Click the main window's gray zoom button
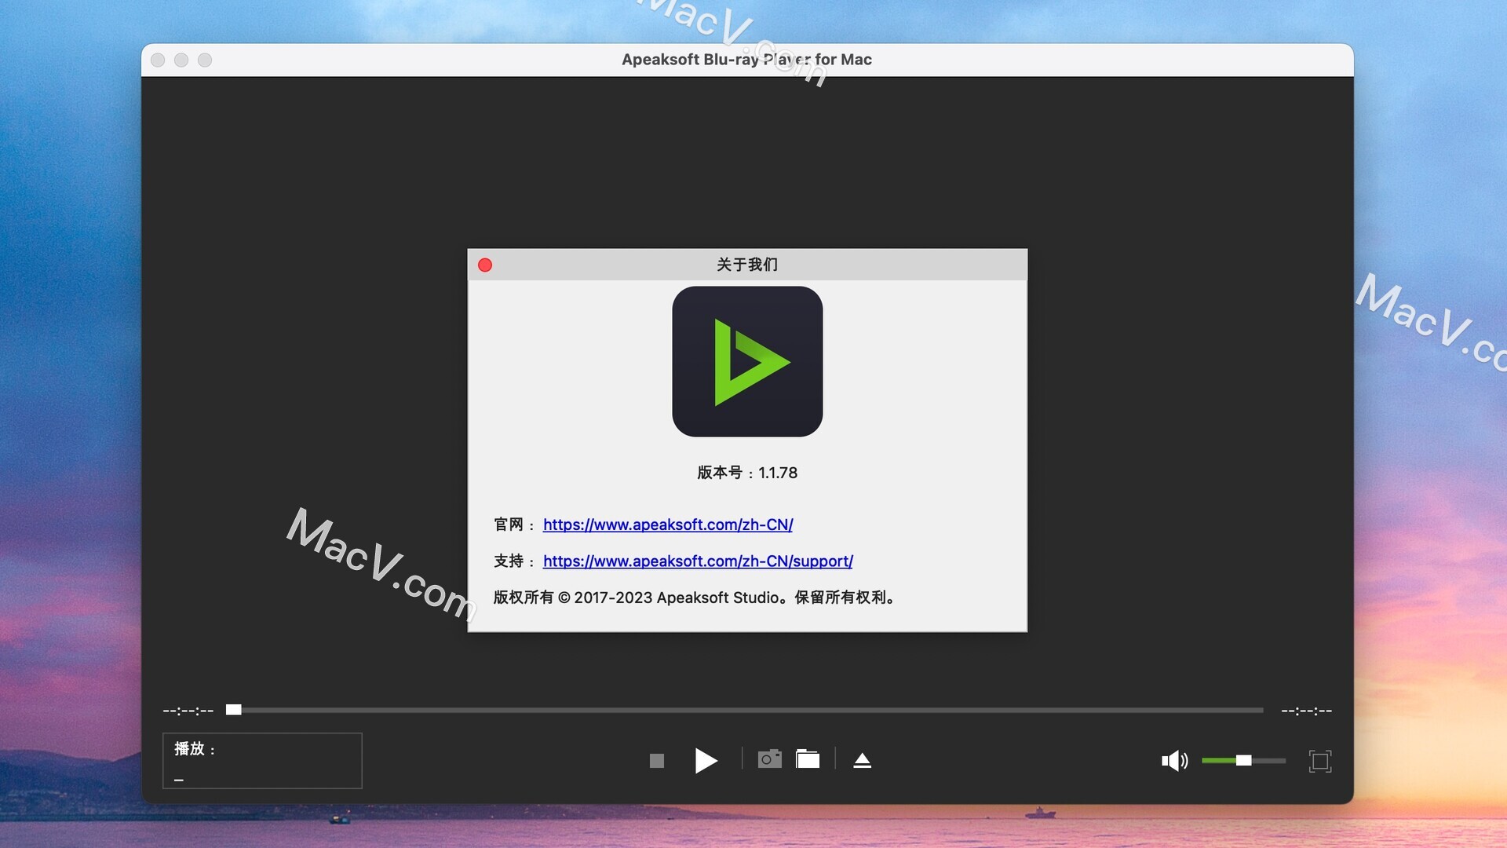 (x=205, y=60)
